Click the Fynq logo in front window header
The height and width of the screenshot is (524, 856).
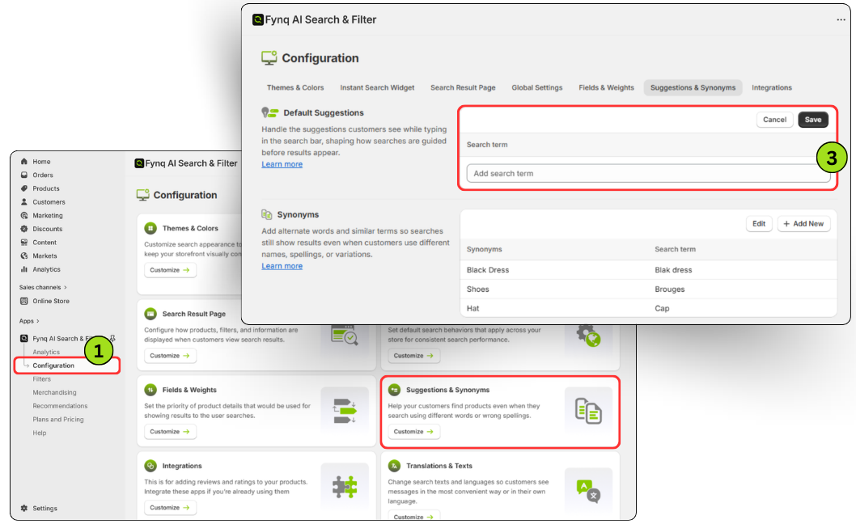[x=257, y=19]
